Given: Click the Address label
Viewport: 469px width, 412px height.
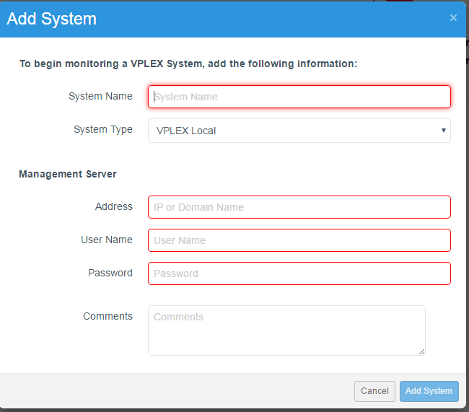Looking at the screenshot, I should (x=114, y=206).
